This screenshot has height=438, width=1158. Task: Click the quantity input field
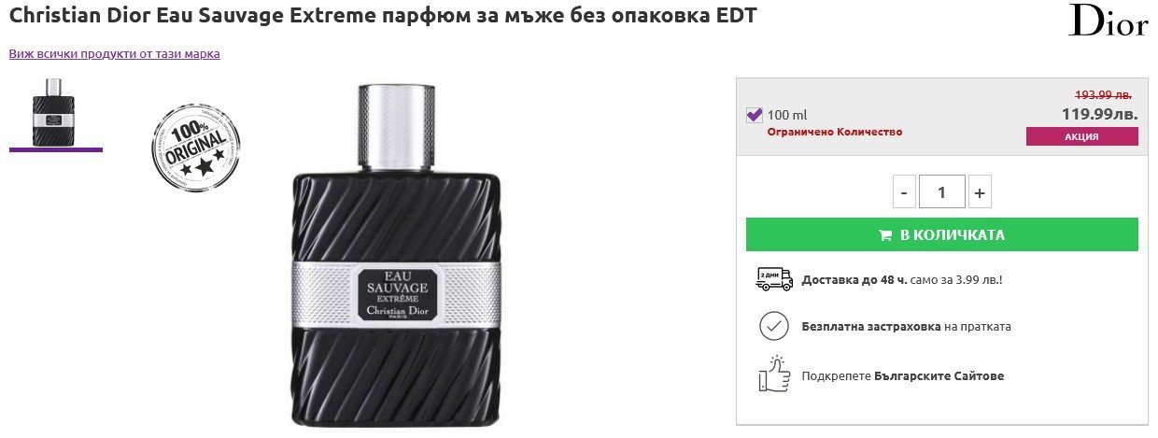tap(941, 192)
